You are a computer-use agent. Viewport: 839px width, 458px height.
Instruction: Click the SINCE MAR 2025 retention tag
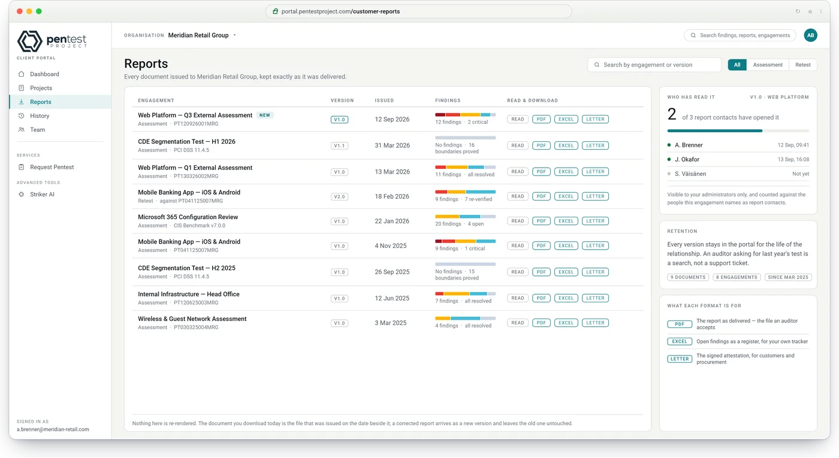point(788,277)
